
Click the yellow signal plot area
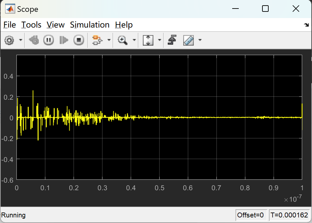click(x=159, y=117)
